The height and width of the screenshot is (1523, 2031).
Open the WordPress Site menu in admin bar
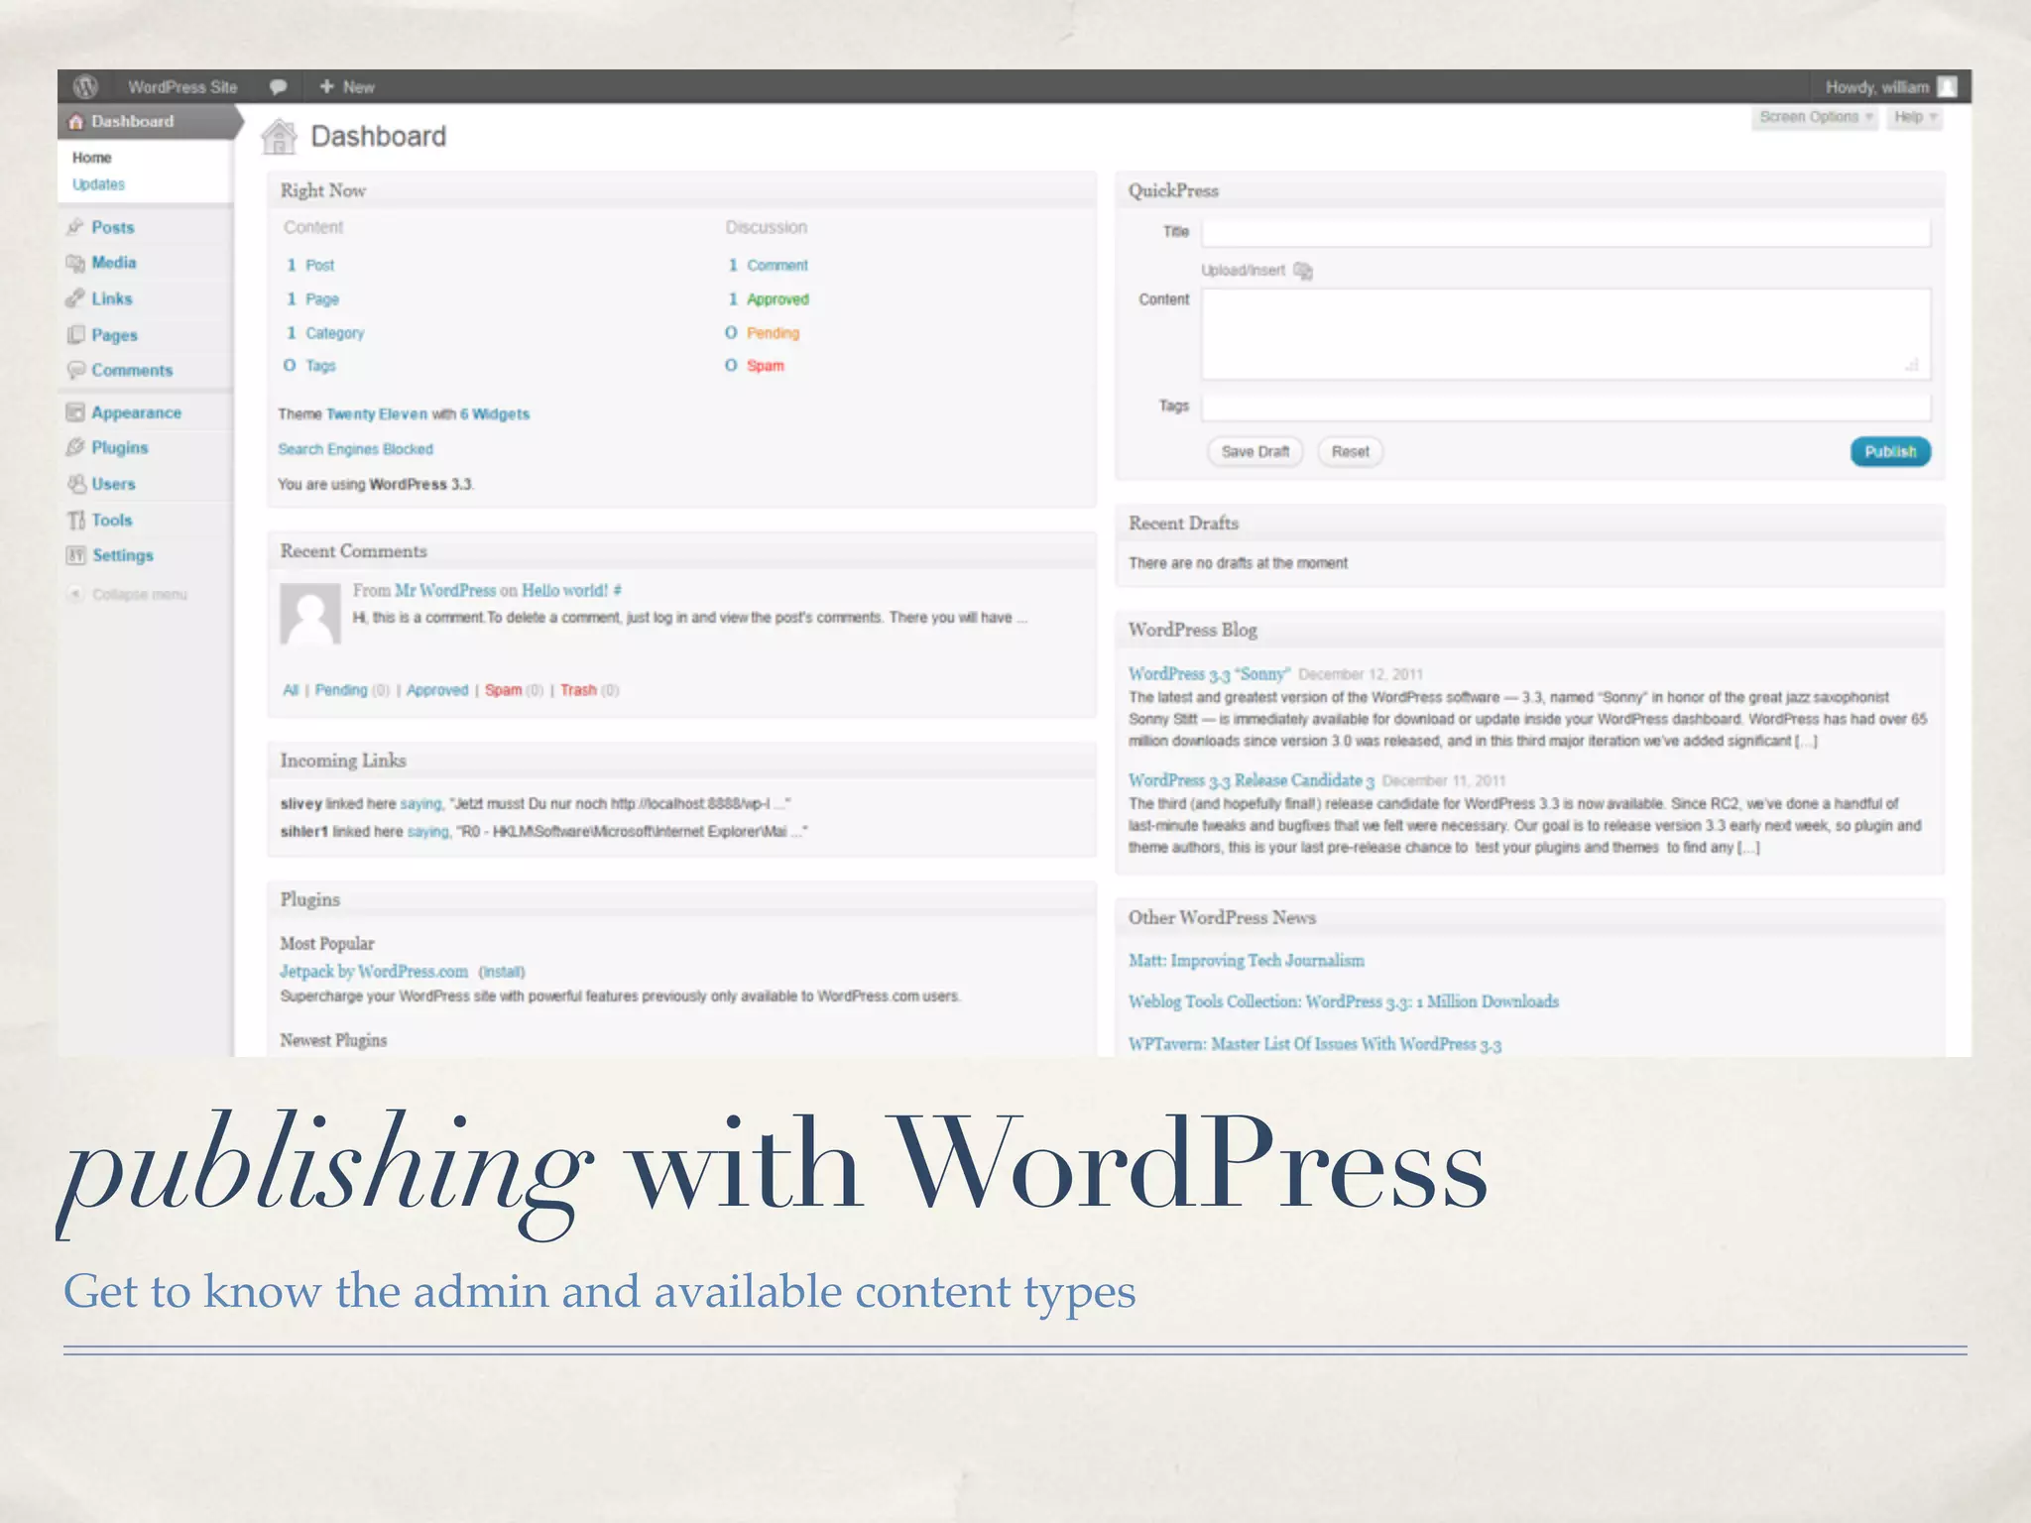182,87
